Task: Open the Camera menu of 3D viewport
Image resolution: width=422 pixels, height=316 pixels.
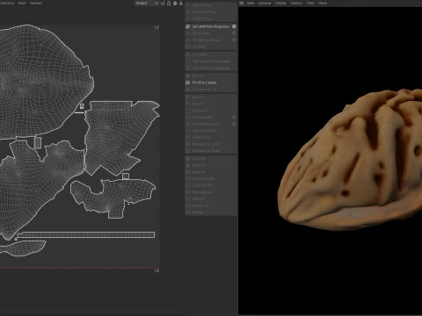Action: tap(265, 3)
